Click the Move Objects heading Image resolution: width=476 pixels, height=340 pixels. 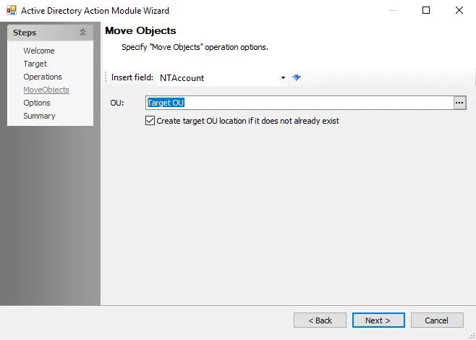(x=140, y=30)
